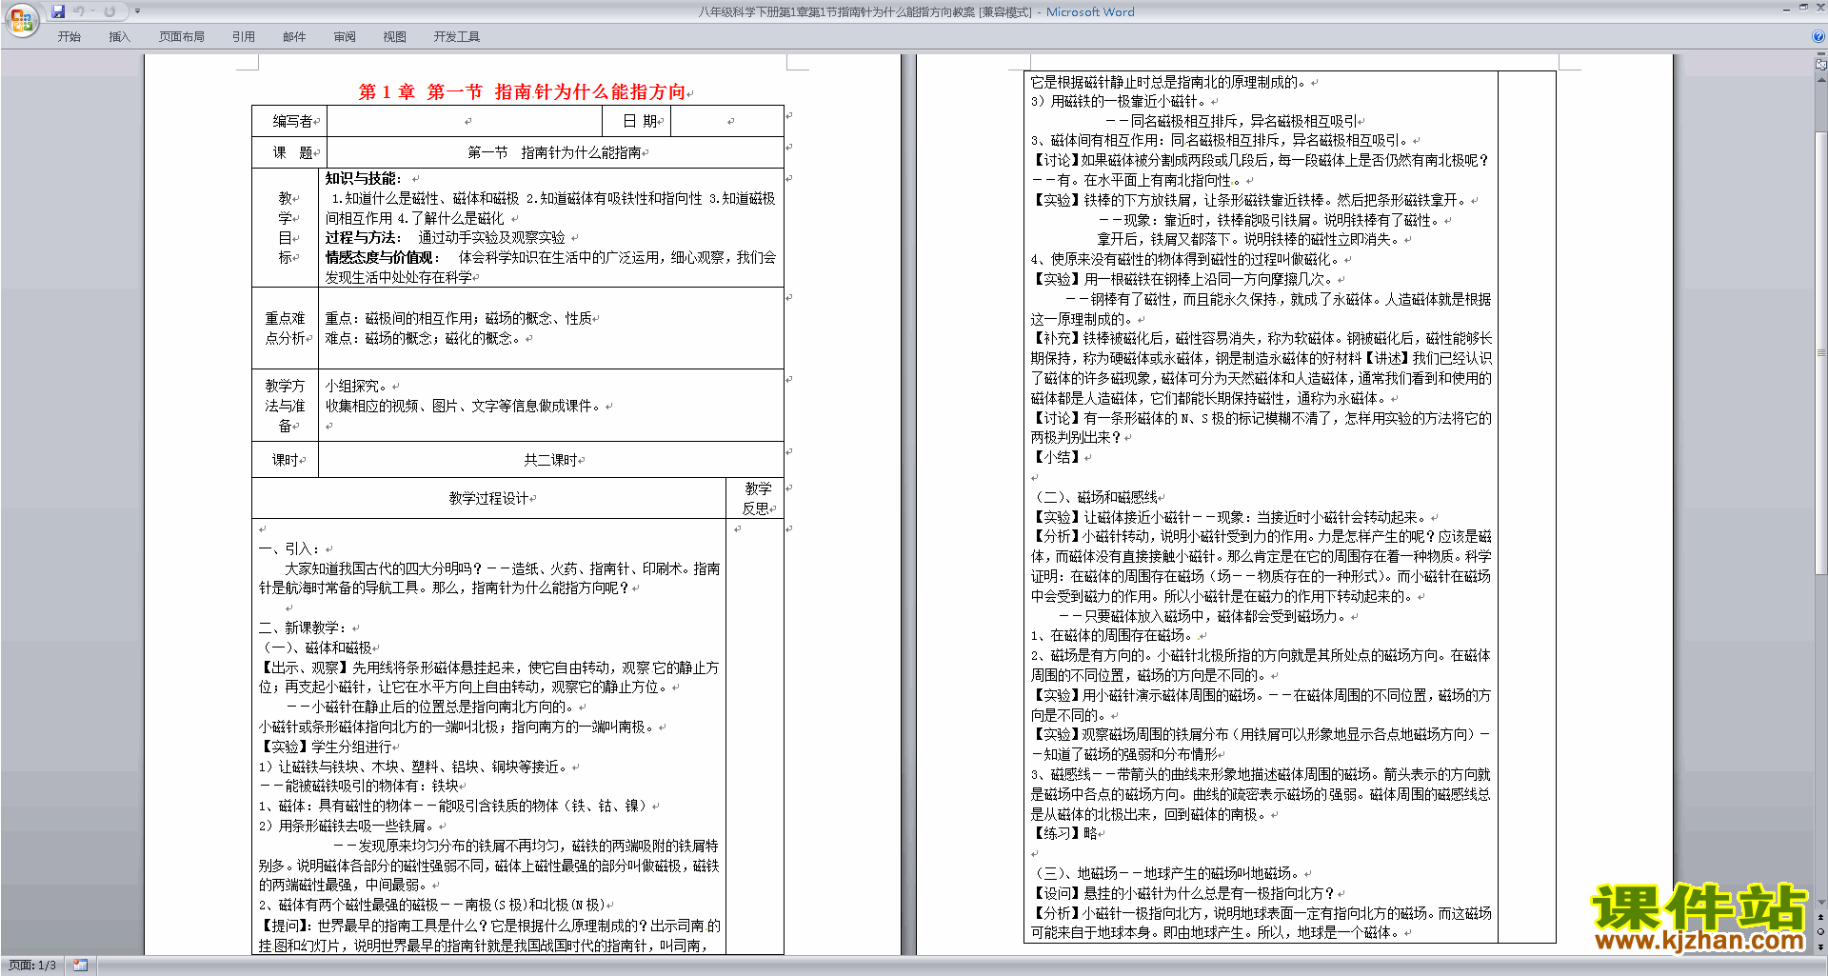Switch to the 引用 tab
Viewport: 1828px width, 976px height.
[x=244, y=37]
